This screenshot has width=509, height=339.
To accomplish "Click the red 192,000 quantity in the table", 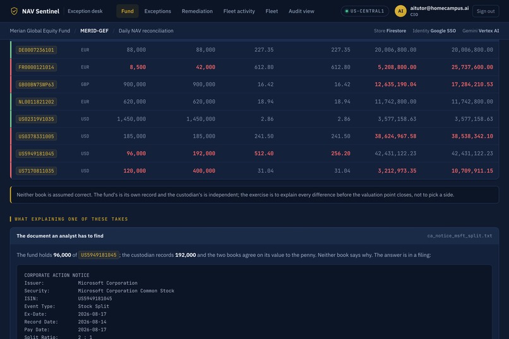I will pyautogui.click(x=204, y=153).
